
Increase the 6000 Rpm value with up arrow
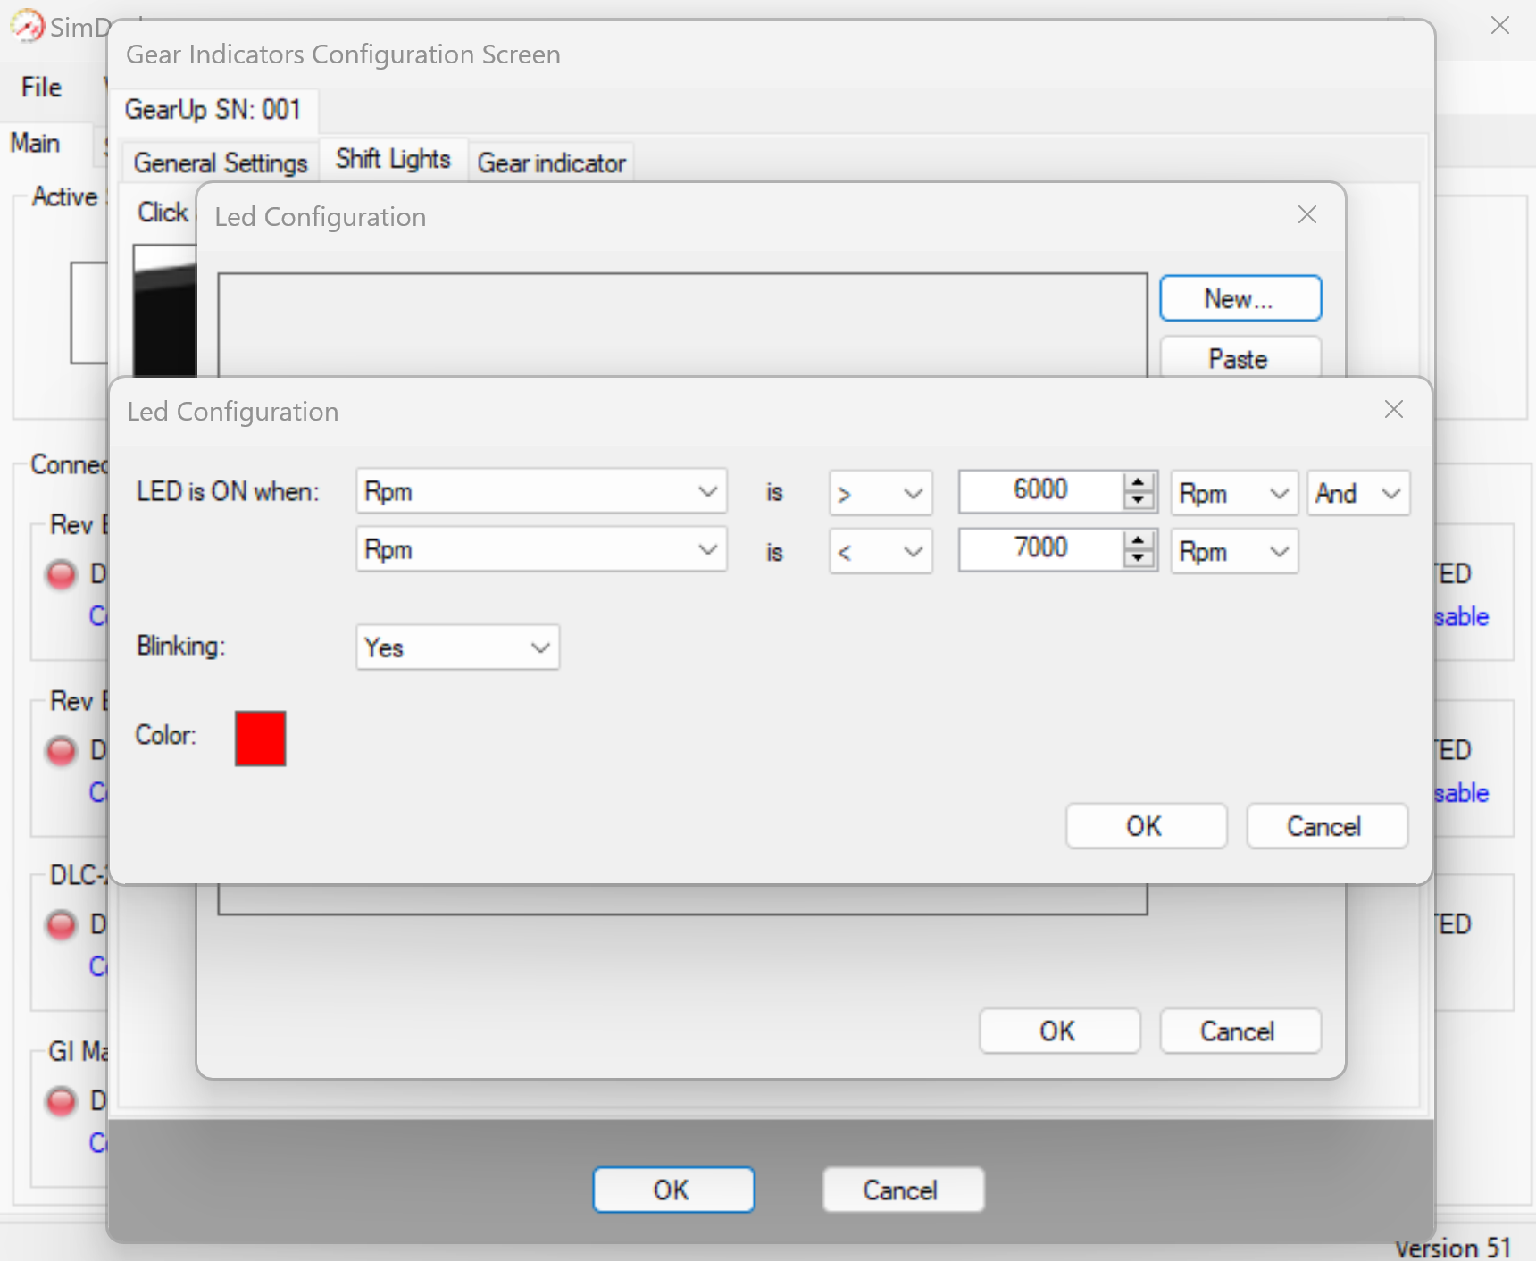tap(1138, 482)
